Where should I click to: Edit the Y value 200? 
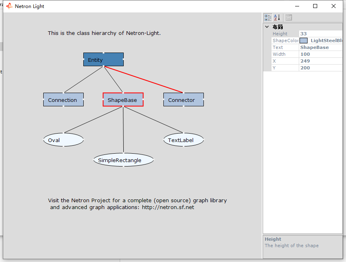tap(321, 68)
